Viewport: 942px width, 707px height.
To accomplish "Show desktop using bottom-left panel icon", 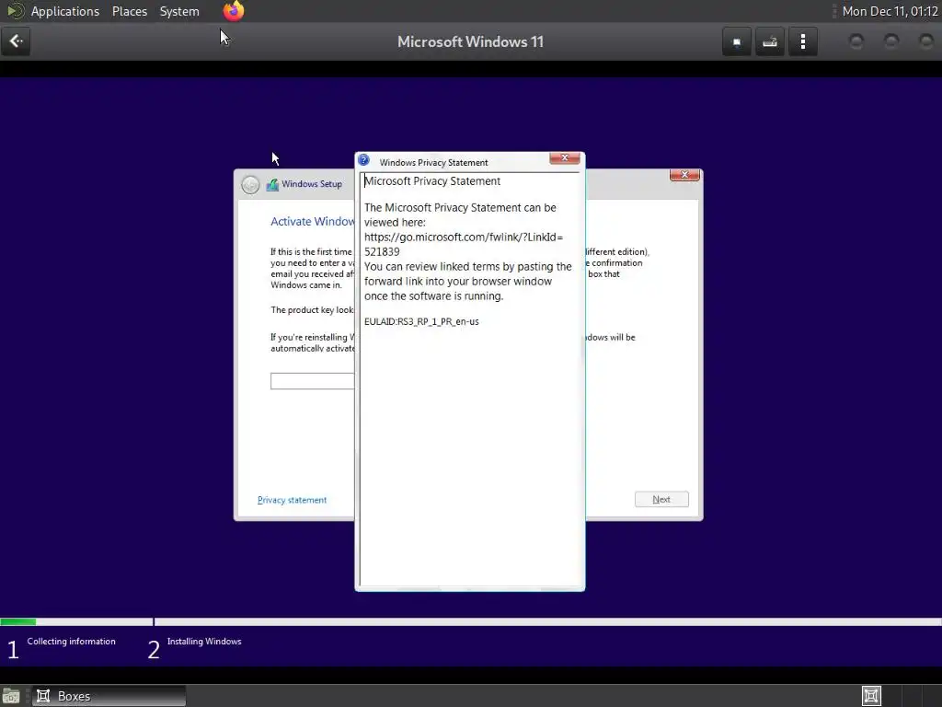I will tap(11, 696).
